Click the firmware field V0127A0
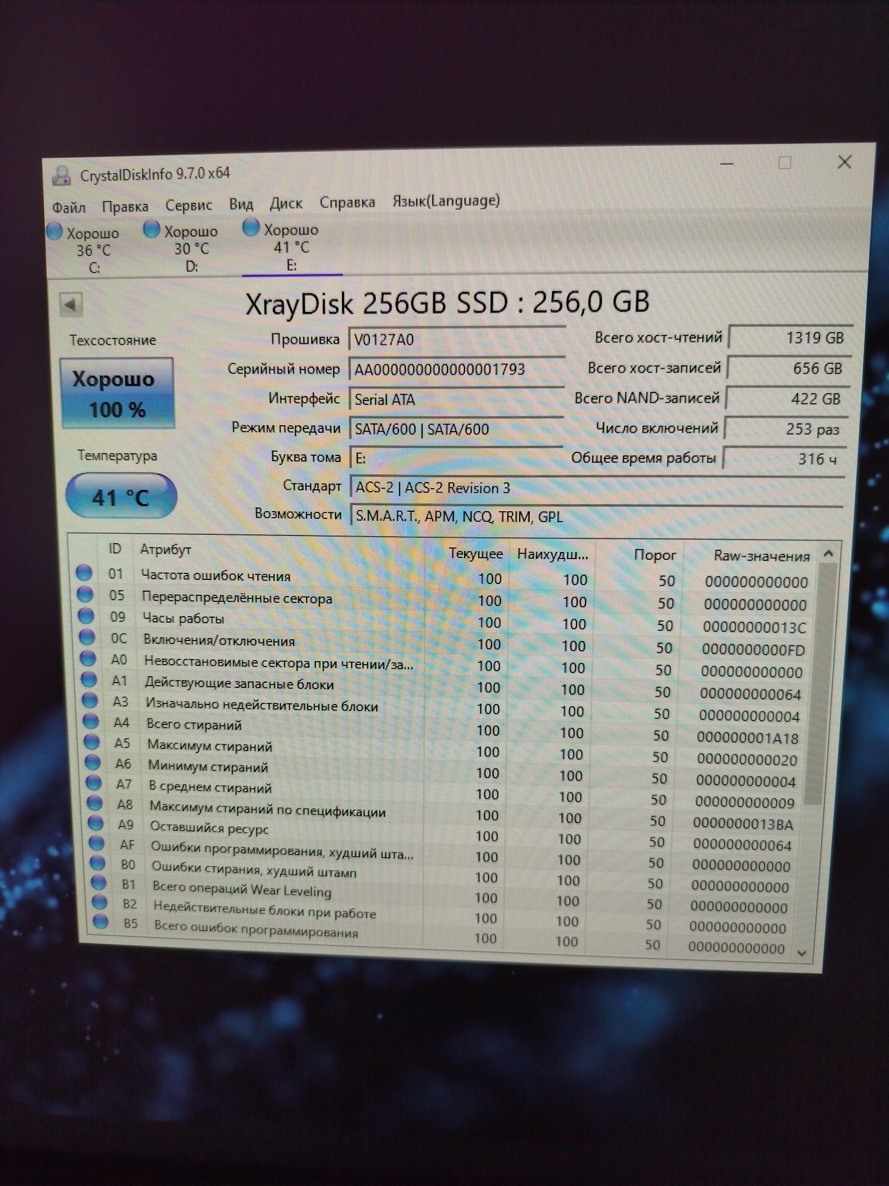The image size is (889, 1186). pos(457,339)
